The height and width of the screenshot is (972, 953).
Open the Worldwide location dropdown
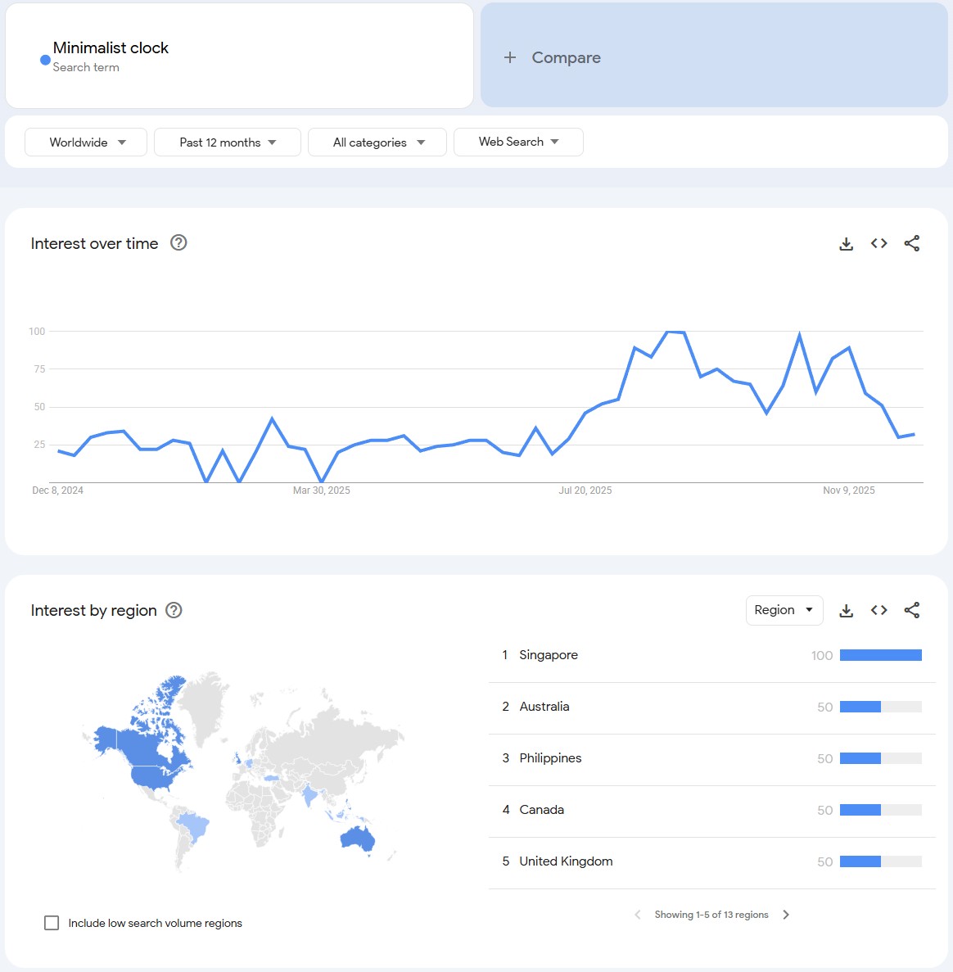coord(86,142)
